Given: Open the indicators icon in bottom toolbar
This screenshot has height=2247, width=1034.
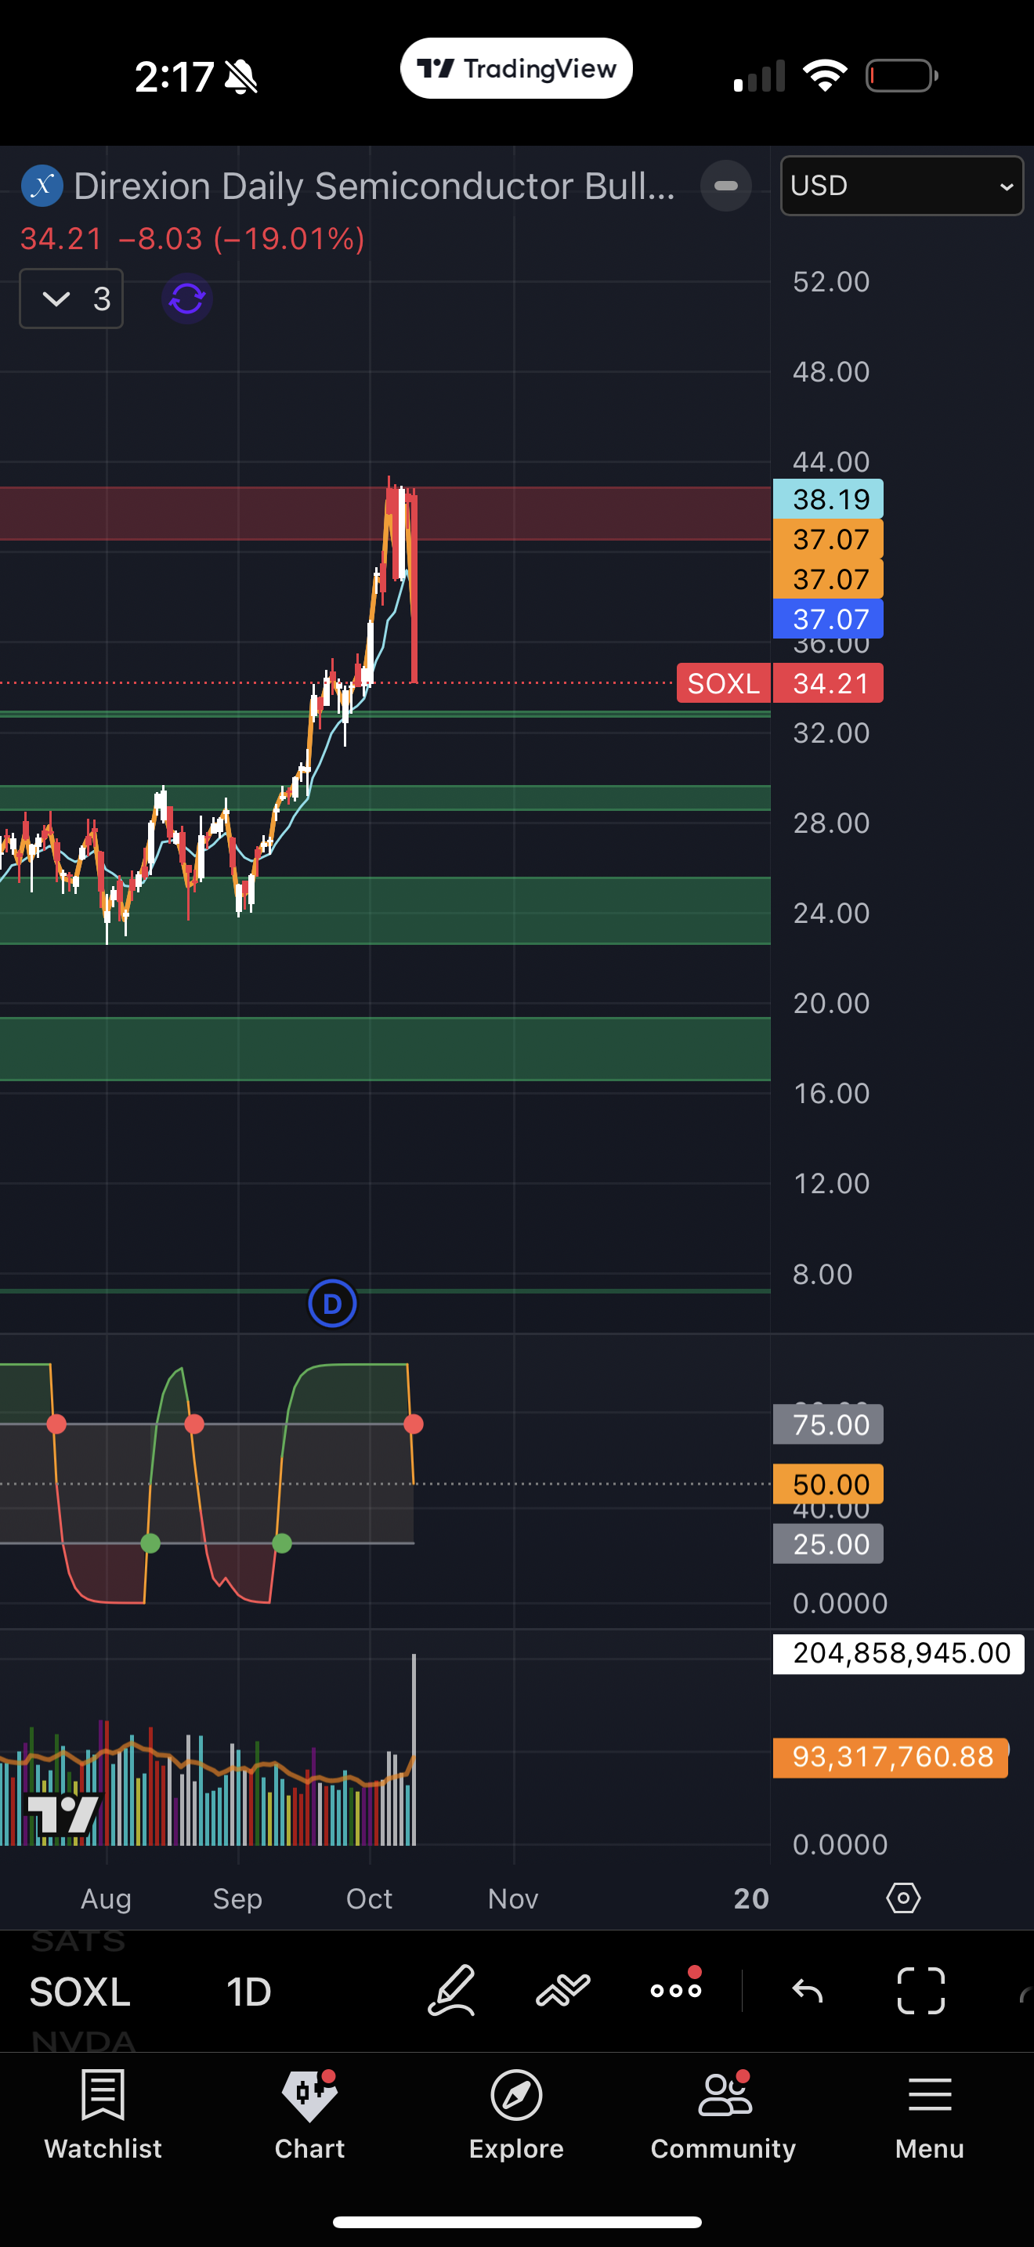Looking at the screenshot, I should coord(563,1991).
